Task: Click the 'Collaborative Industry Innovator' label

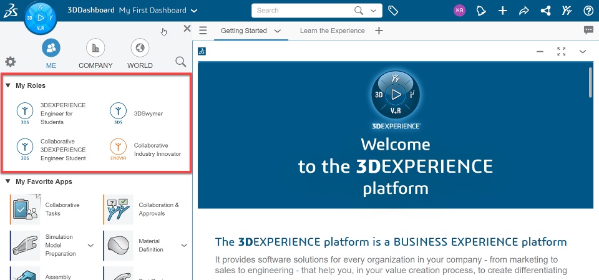Action: (157, 150)
